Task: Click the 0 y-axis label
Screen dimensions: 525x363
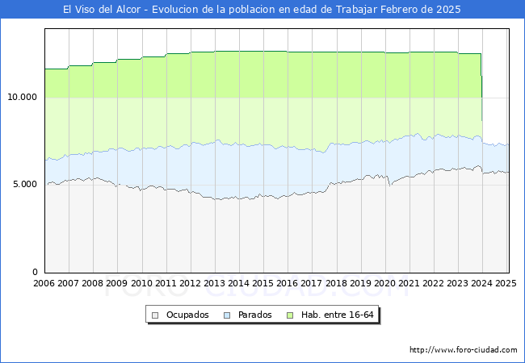Action: (35, 272)
